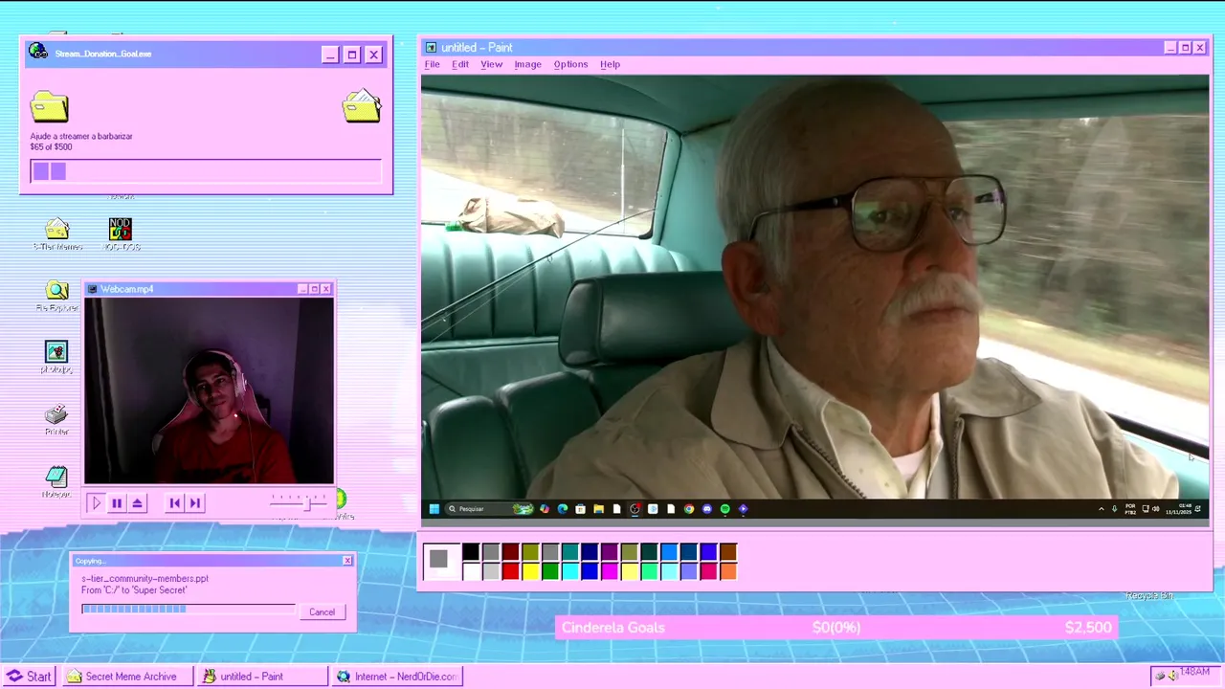
Task: Open the View menu in Paint
Action: 491,64
